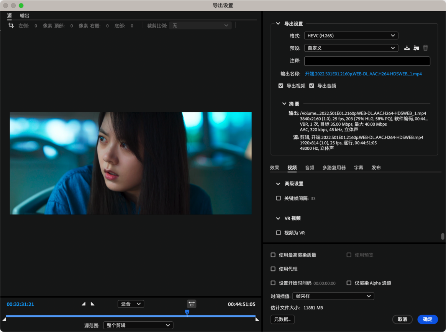Click the 底部 crop value
This screenshot has width=446, height=332.
[x=132, y=26]
